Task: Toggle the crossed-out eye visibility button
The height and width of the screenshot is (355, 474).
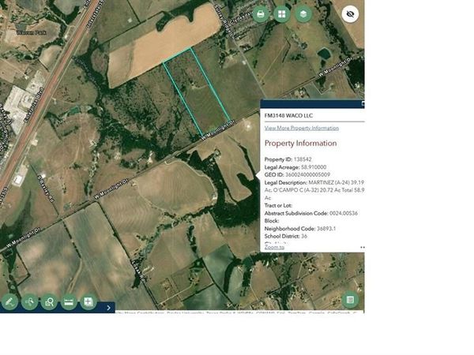Action: 350,14
